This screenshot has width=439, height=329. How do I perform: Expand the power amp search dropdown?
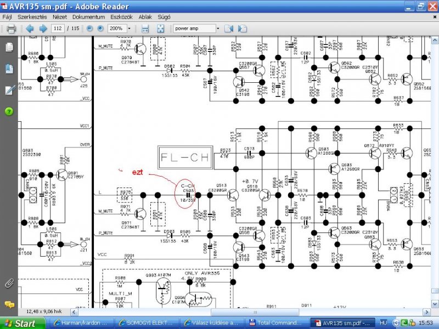(x=218, y=29)
